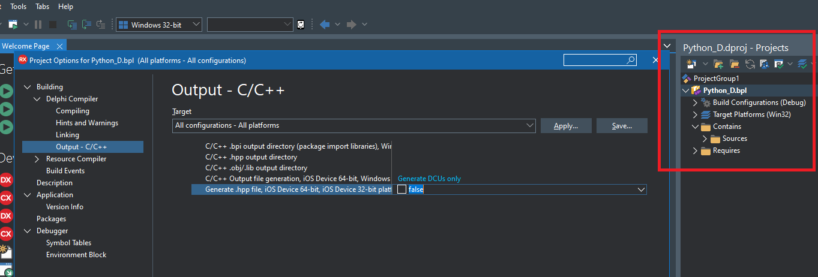This screenshot has height=277, width=818.
Task: Click the grey Forward navigation arrow
Action: [352, 25]
